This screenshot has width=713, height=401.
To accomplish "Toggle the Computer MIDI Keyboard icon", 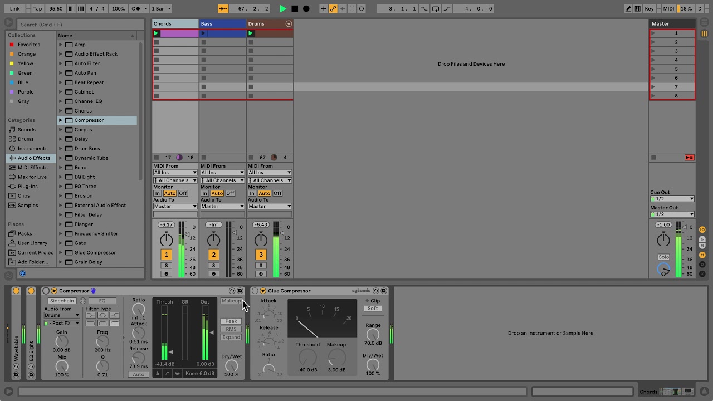I will tap(638, 9).
